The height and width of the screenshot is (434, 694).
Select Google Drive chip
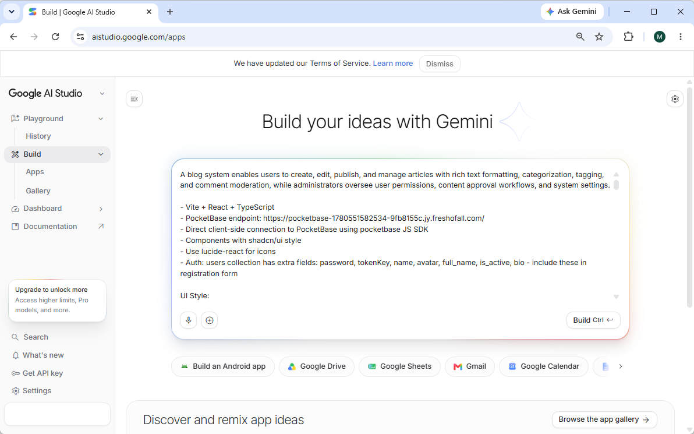click(317, 366)
